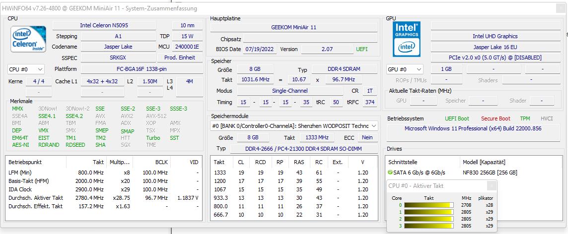Click the Betriebspunkt column header

click(x=36, y=162)
